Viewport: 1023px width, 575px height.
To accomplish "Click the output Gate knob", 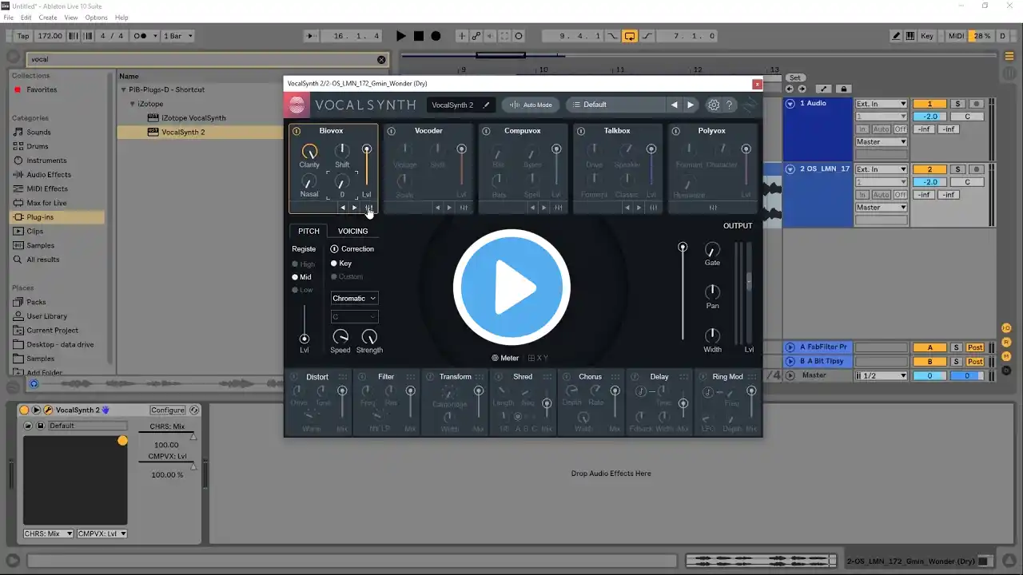I will tap(712, 249).
